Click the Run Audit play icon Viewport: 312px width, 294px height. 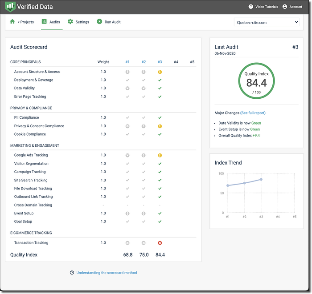99,21
